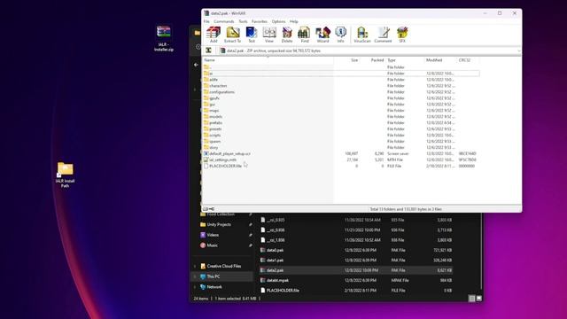Click pin icon next to Unity Projects

(x=250, y=224)
